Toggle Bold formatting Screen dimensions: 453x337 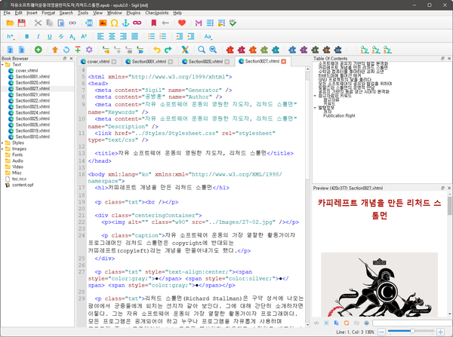tap(27, 35)
